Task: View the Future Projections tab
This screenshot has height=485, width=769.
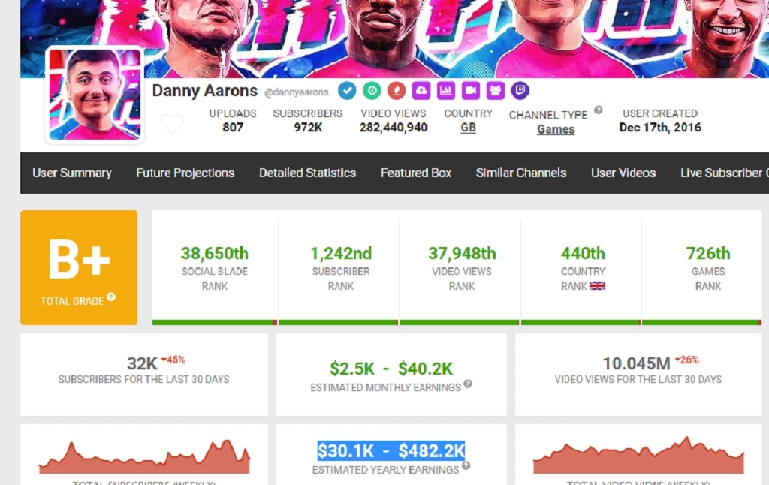Action: click(x=185, y=173)
